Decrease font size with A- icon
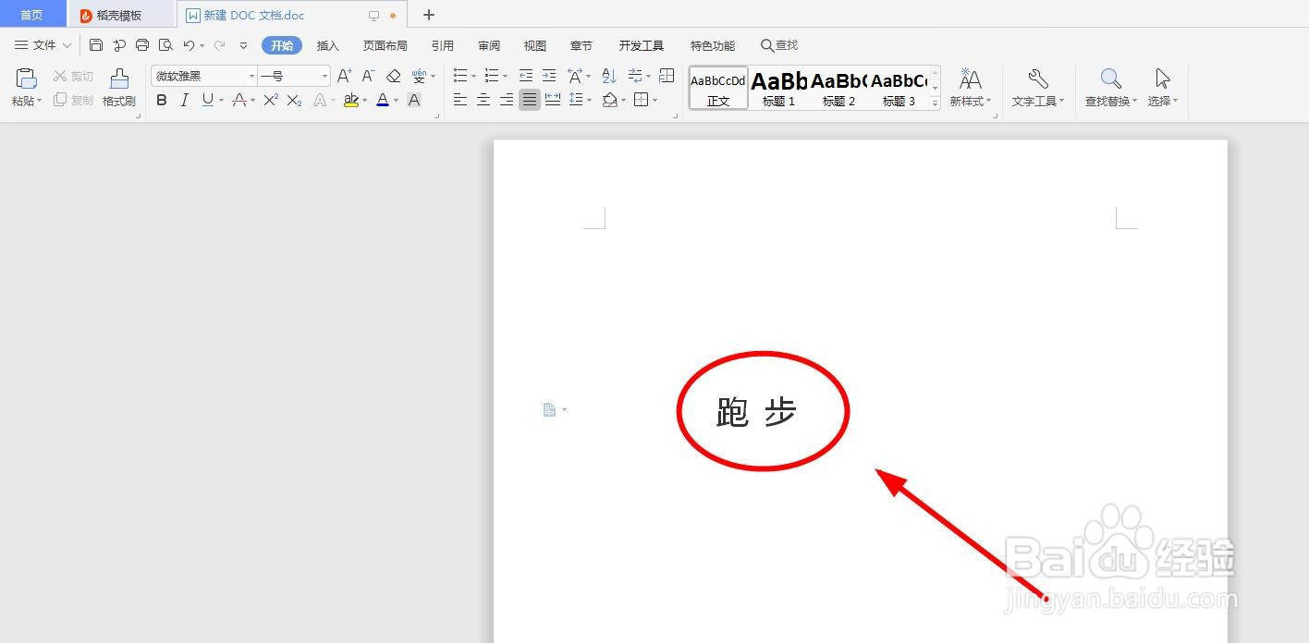Viewport: 1309px width, 643px height. pyautogui.click(x=368, y=76)
